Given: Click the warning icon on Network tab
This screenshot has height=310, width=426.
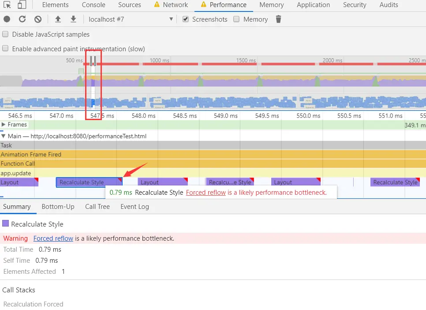Looking at the screenshot, I should click(x=157, y=4).
